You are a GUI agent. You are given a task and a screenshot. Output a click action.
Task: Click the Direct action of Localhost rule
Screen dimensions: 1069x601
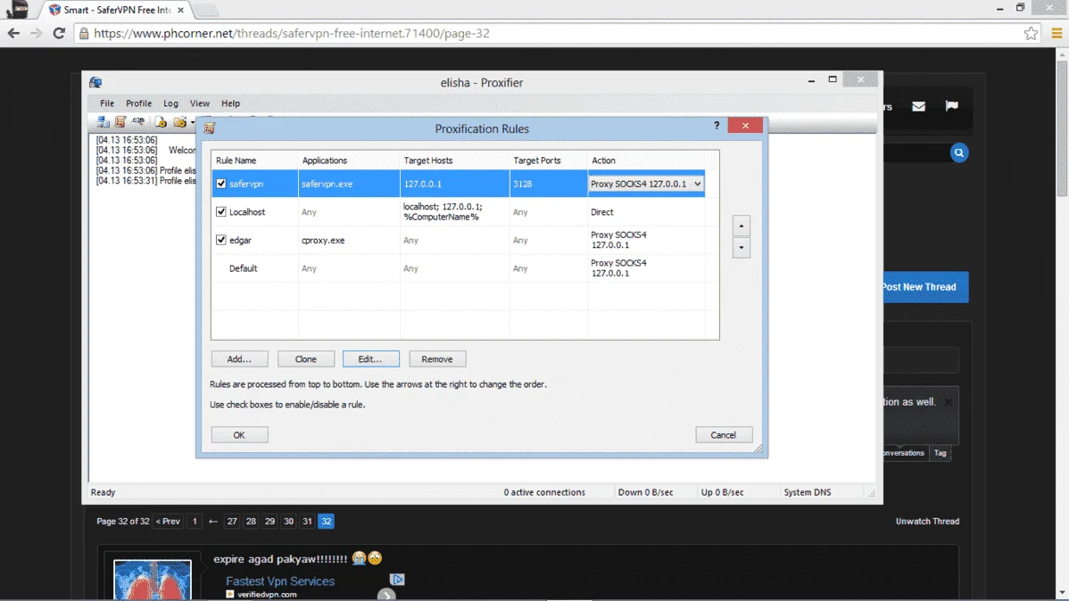pos(602,212)
